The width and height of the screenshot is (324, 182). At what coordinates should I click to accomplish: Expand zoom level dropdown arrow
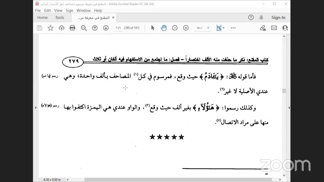coord(208,28)
